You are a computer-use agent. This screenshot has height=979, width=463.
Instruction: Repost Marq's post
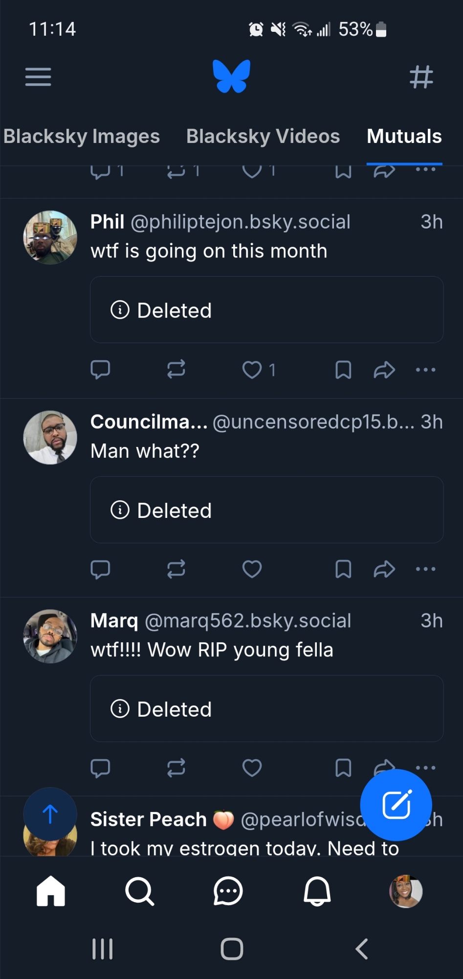[176, 768]
